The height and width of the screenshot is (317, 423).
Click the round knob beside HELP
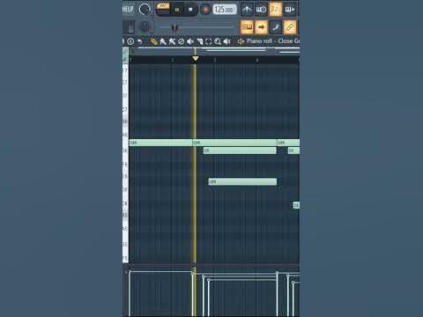click(145, 10)
